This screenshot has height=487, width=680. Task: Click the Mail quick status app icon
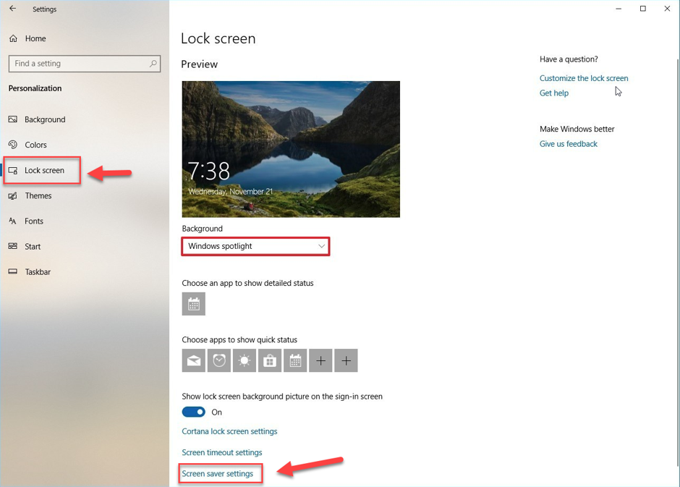194,361
